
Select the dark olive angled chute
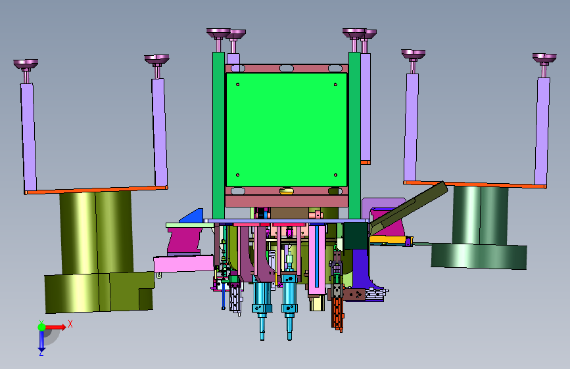coord(408,208)
